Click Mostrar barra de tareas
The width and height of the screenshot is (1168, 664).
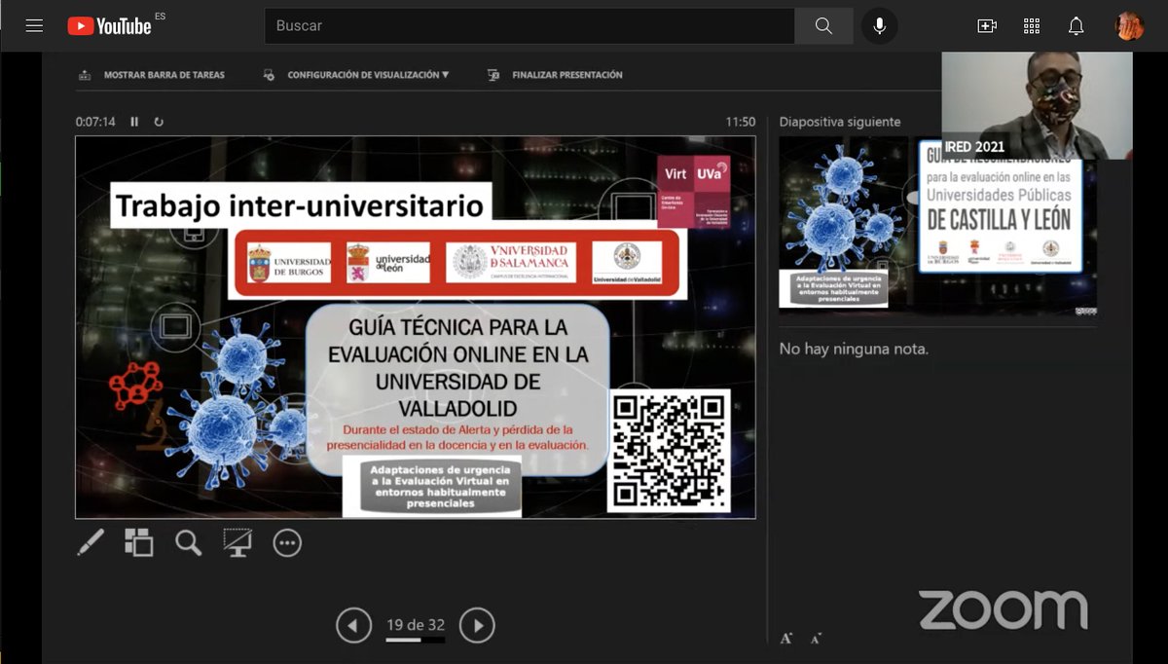coord(152,75)
